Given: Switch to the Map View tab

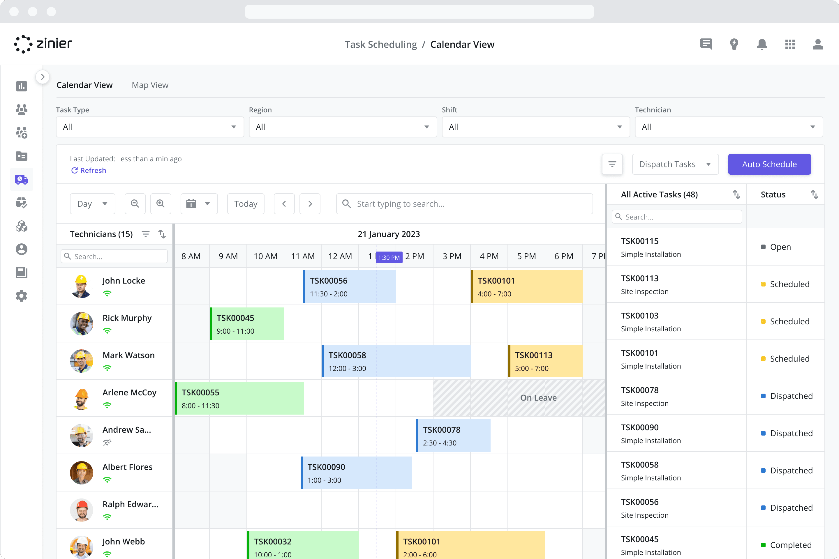Looking at the screenshot, I should (150, 85).
